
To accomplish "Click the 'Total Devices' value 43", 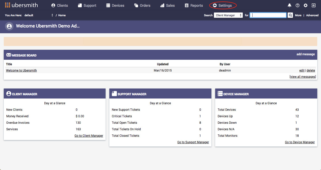I will coord(297,110).
